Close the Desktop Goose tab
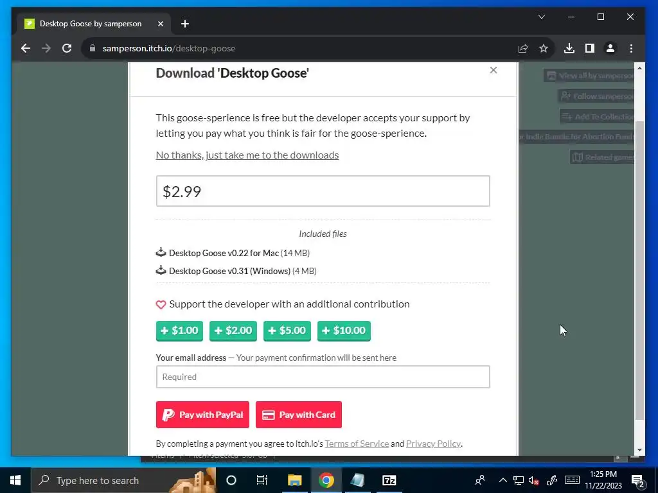This screenshot has height=493, width=658. [x=160, y=24]
